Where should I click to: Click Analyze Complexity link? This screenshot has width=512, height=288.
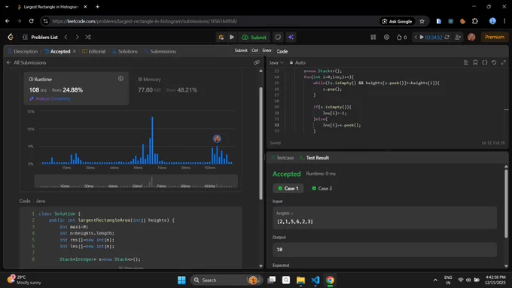pos(50,99)
